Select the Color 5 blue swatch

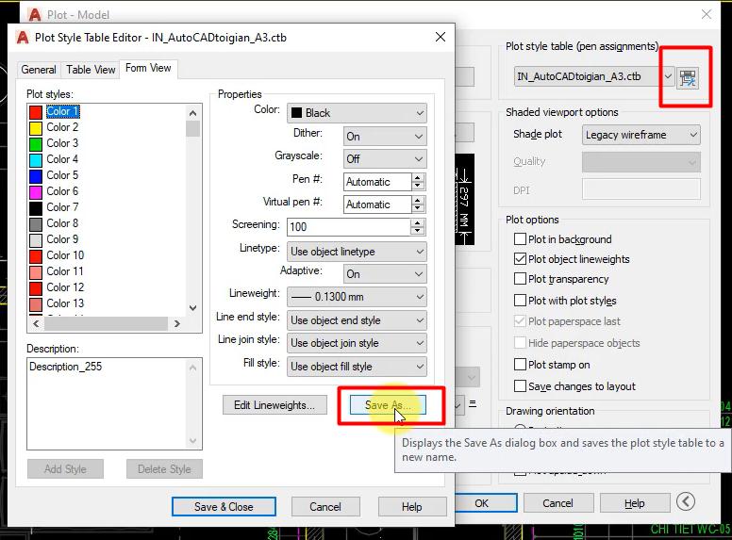(36, 176)
